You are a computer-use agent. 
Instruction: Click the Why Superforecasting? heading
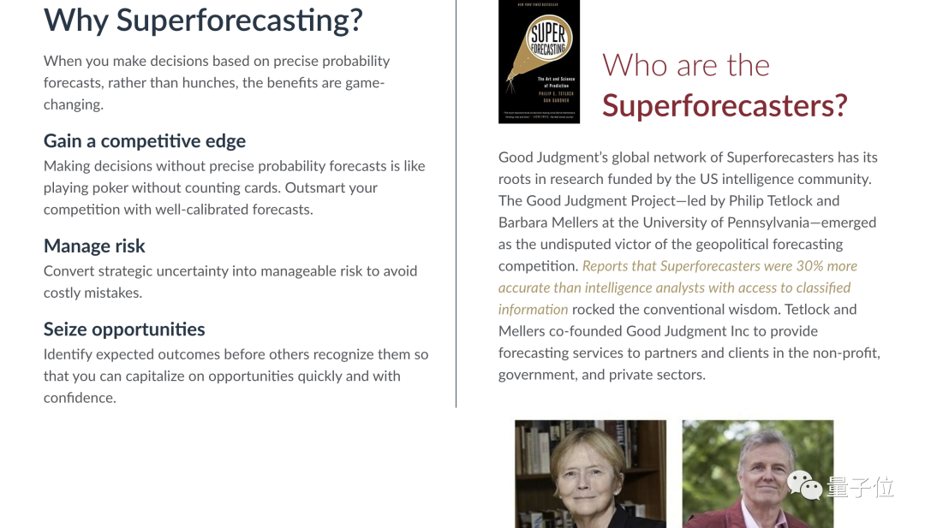click(203, 21)
